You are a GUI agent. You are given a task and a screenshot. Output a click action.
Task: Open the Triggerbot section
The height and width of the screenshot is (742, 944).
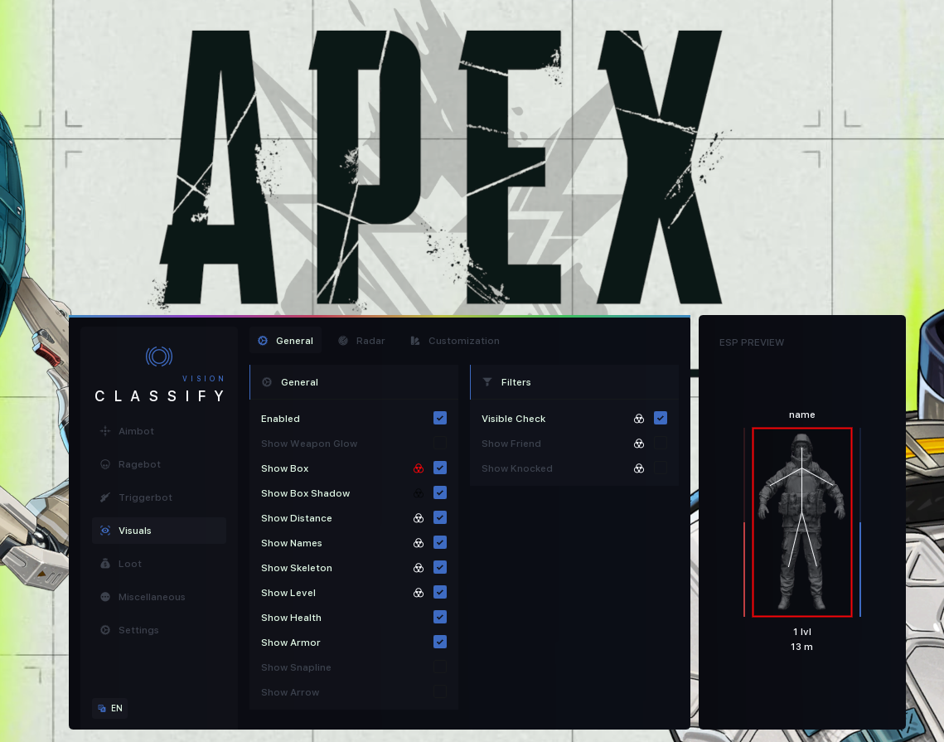click(x=159, y=497)
